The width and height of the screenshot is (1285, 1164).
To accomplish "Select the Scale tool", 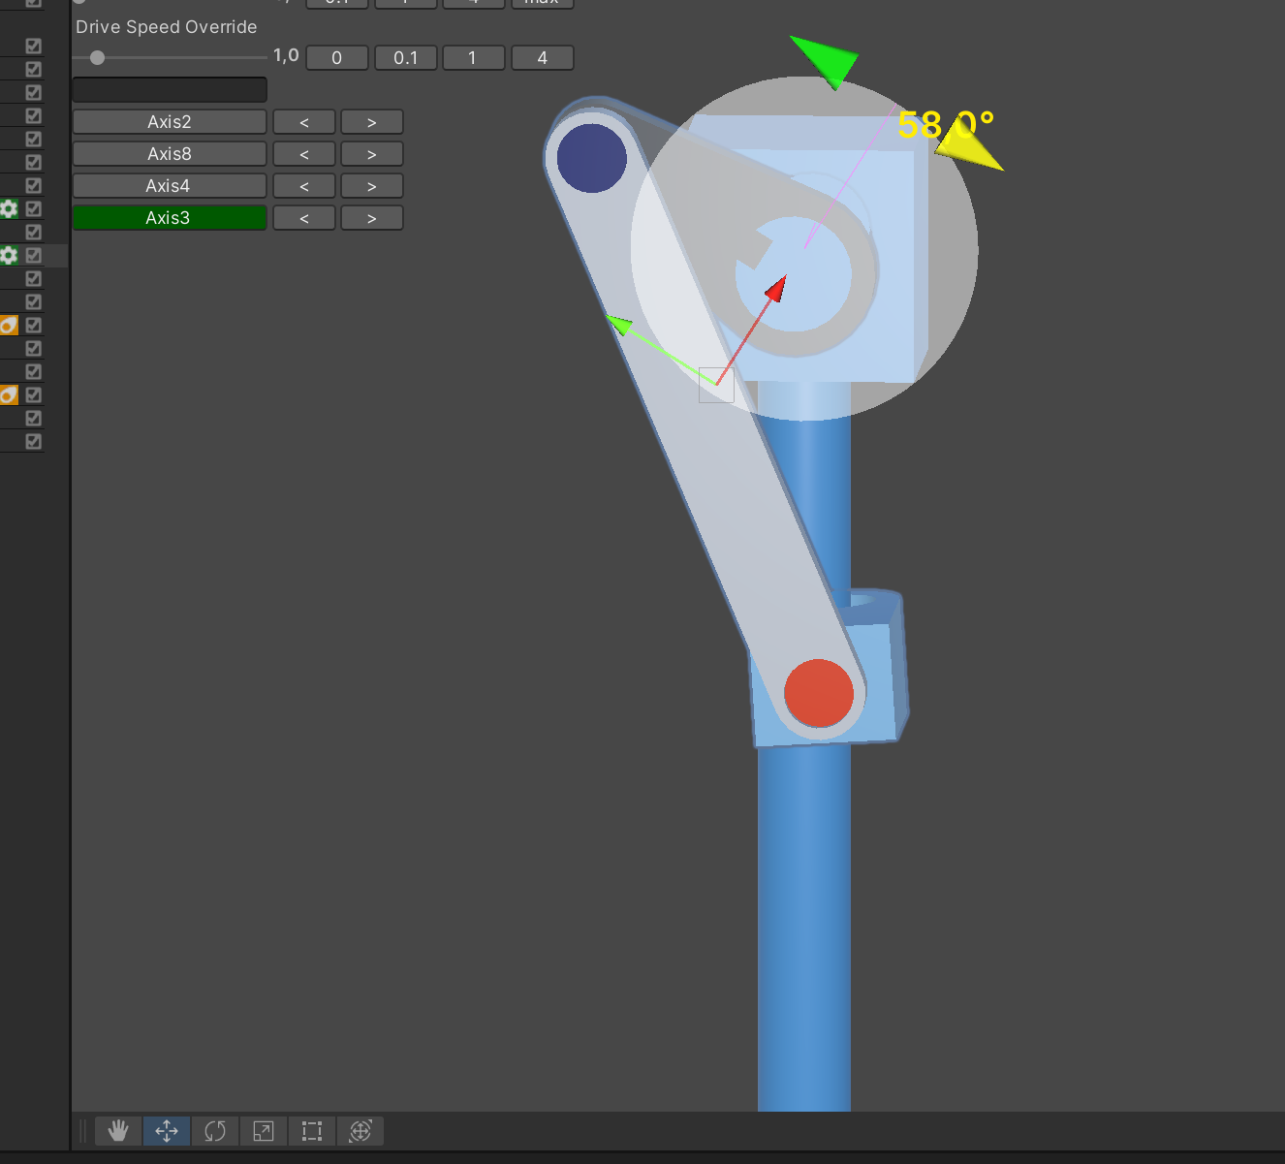I will 264,1131.
